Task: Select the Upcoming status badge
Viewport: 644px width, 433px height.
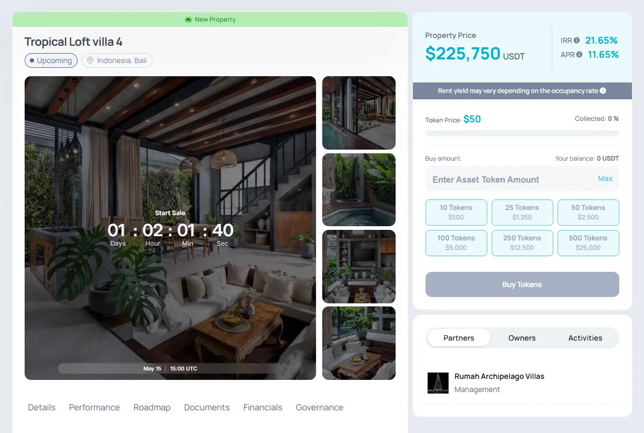Action: pos(51,61)
